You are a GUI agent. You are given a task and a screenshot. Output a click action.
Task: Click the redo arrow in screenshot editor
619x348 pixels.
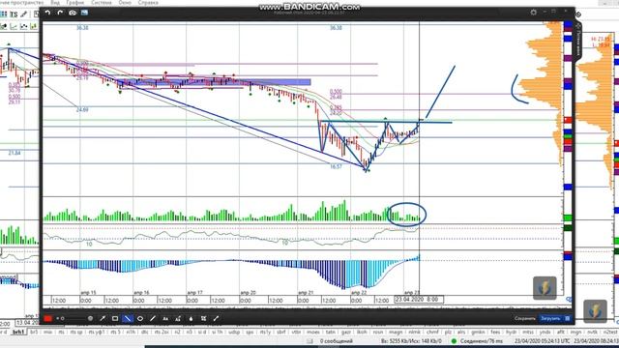(x=60, y=13)
